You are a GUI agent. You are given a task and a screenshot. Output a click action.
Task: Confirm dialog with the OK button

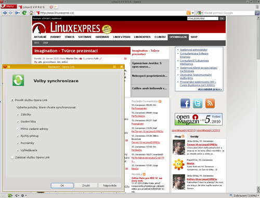tap(62, 186)
